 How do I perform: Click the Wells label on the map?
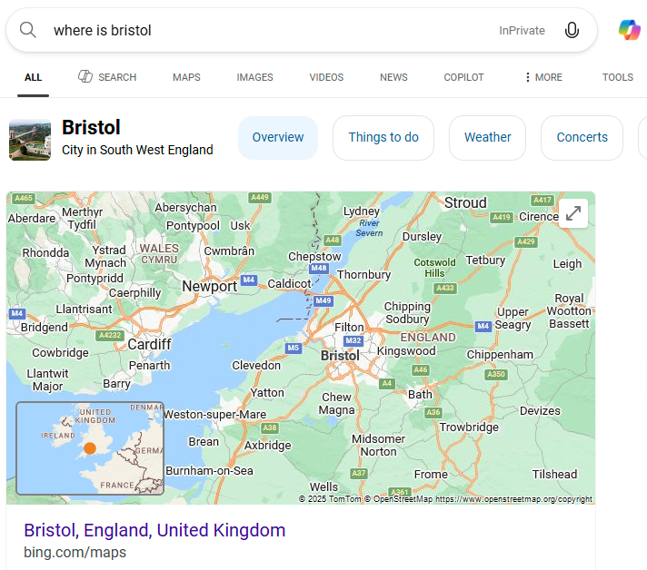[x=323, y=487]
